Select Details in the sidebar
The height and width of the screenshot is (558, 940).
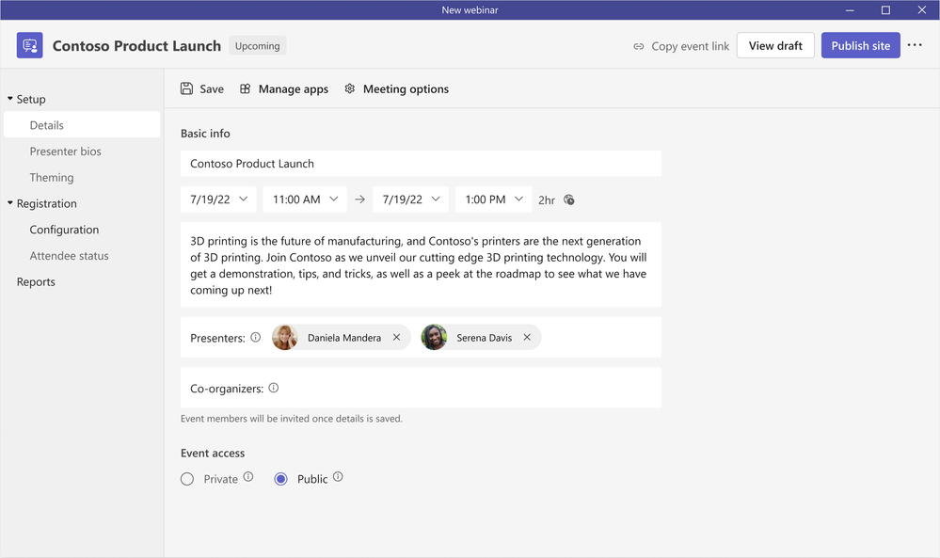tap(82, 124)
